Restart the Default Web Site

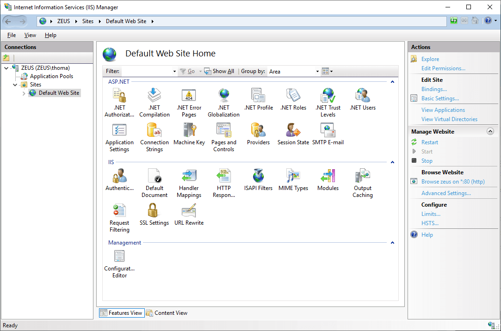pos(429,142)
